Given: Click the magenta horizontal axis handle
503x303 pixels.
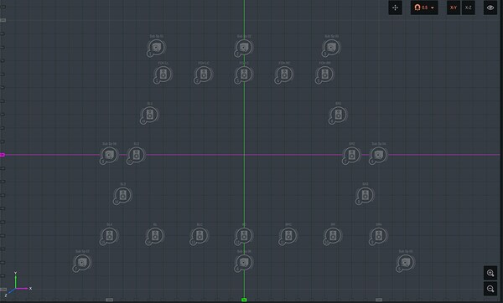Looking at the screenshot, I should [3, 155].
